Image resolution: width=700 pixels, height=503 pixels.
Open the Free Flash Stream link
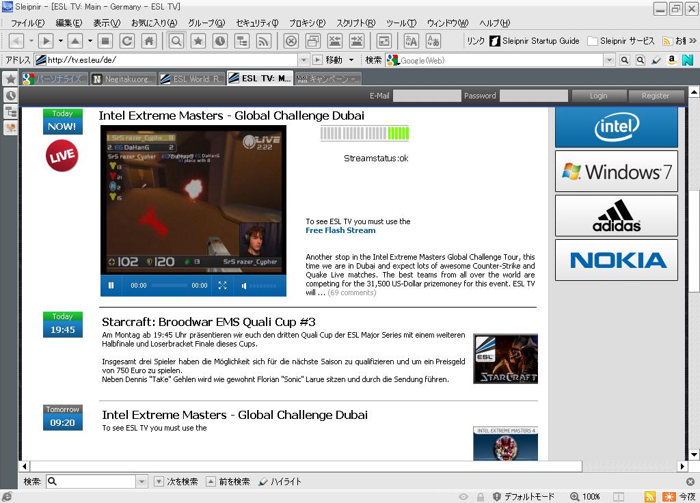340,230
